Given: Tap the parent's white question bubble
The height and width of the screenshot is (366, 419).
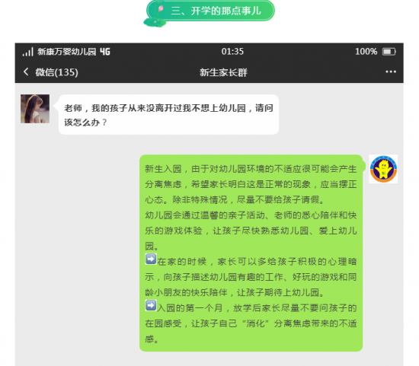Looking at the screenshot, I should point(168,115).
